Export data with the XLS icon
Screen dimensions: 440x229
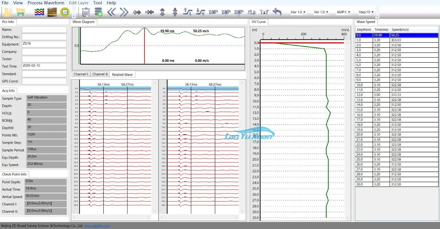(x=251, y=12)
